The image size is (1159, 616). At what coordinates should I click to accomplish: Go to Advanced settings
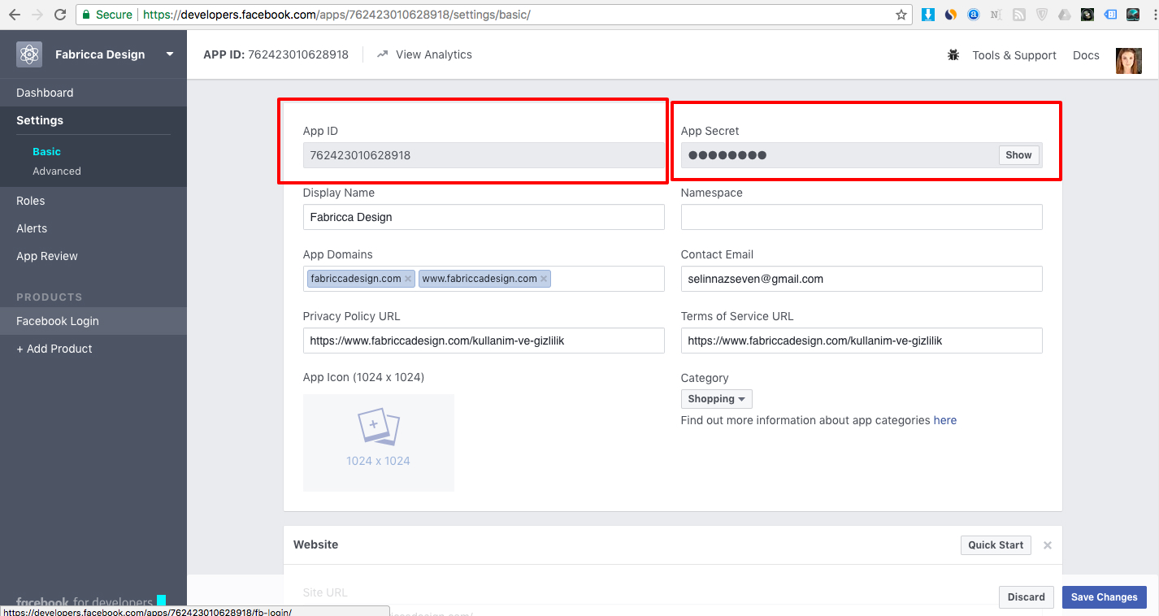click(57, 171)
